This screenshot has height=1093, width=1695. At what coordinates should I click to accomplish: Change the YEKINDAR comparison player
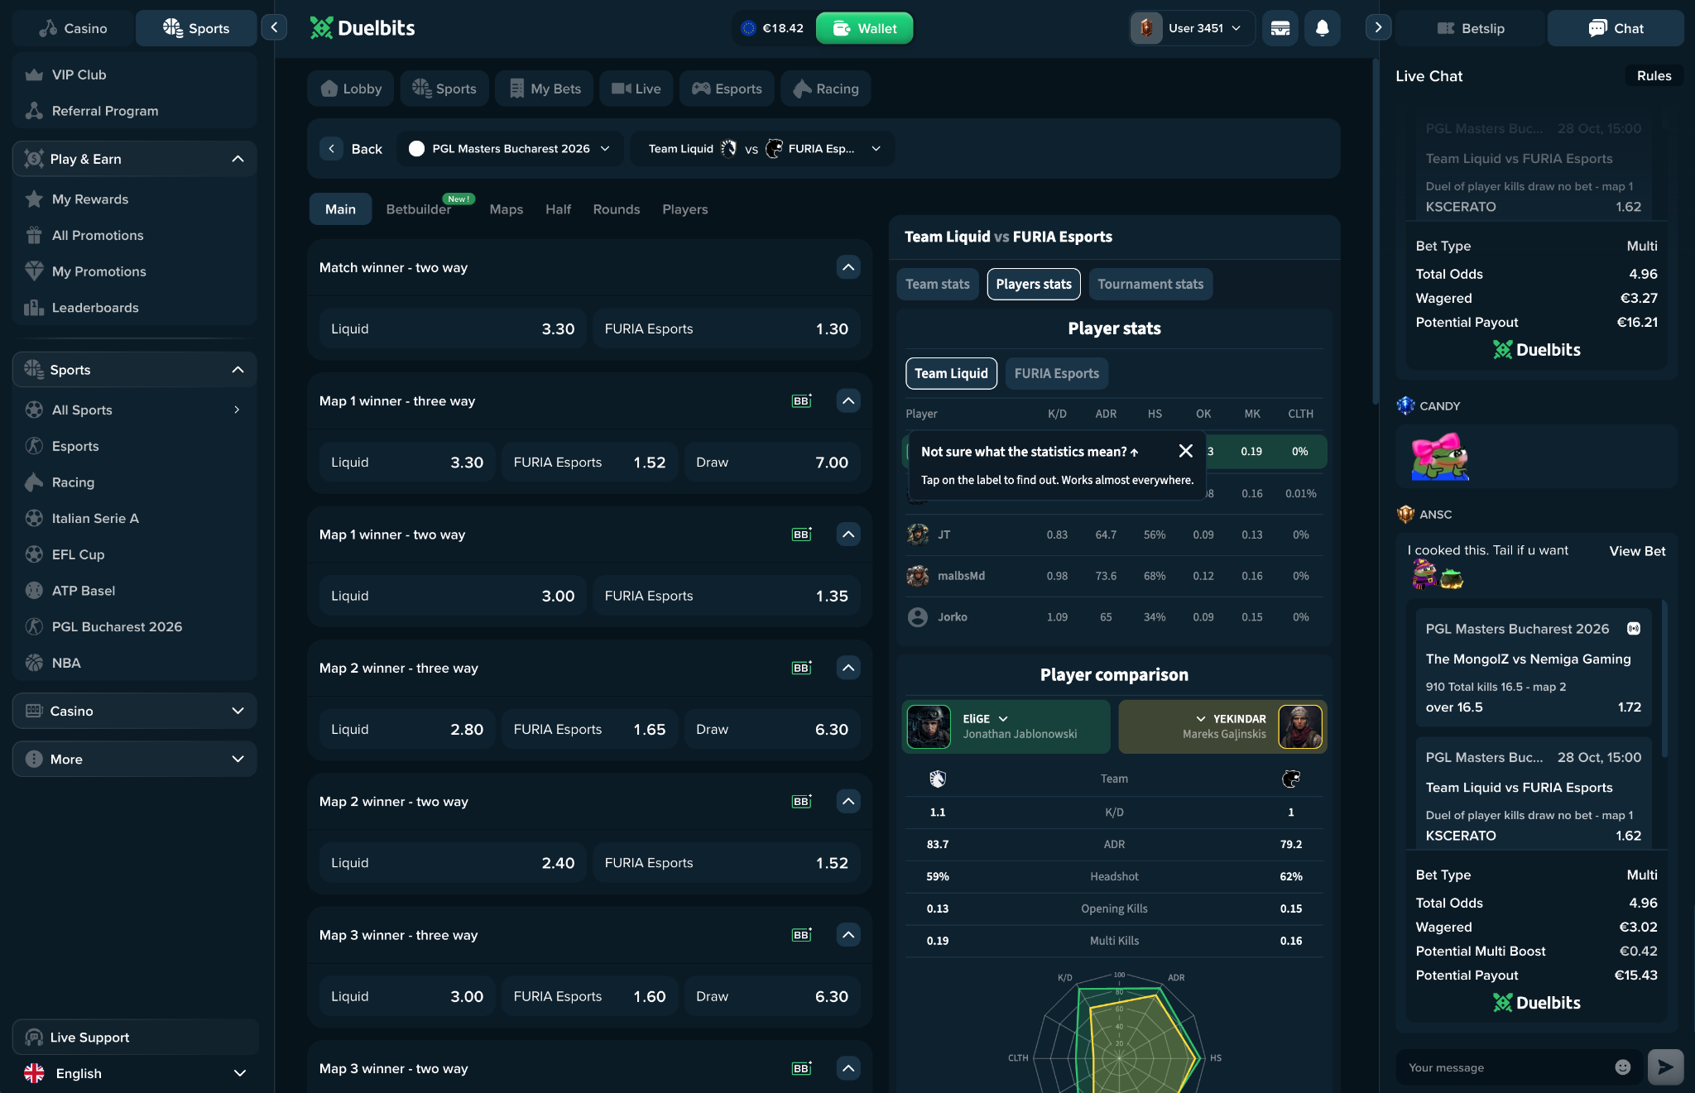(x=1222, y=726)
